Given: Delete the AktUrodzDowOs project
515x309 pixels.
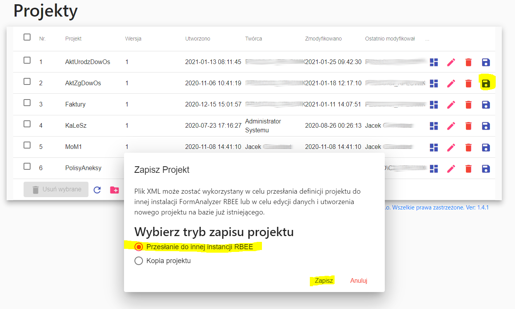Looking at the screenshot, I should click(x=468, y=62).
